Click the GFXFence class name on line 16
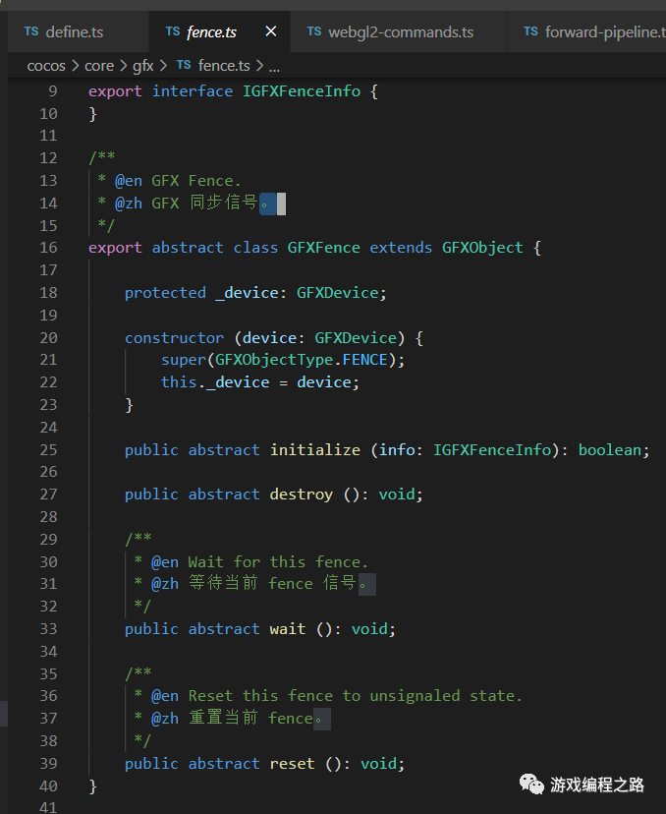The width and height of the screenshot is (666, 814). 323,248
